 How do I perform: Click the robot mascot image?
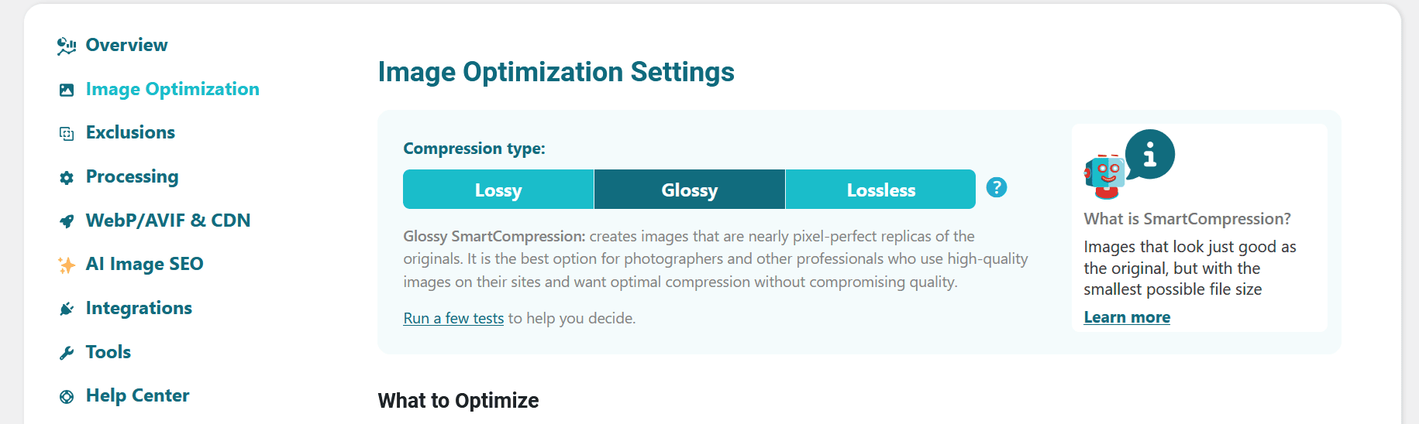pos(1104,176)
